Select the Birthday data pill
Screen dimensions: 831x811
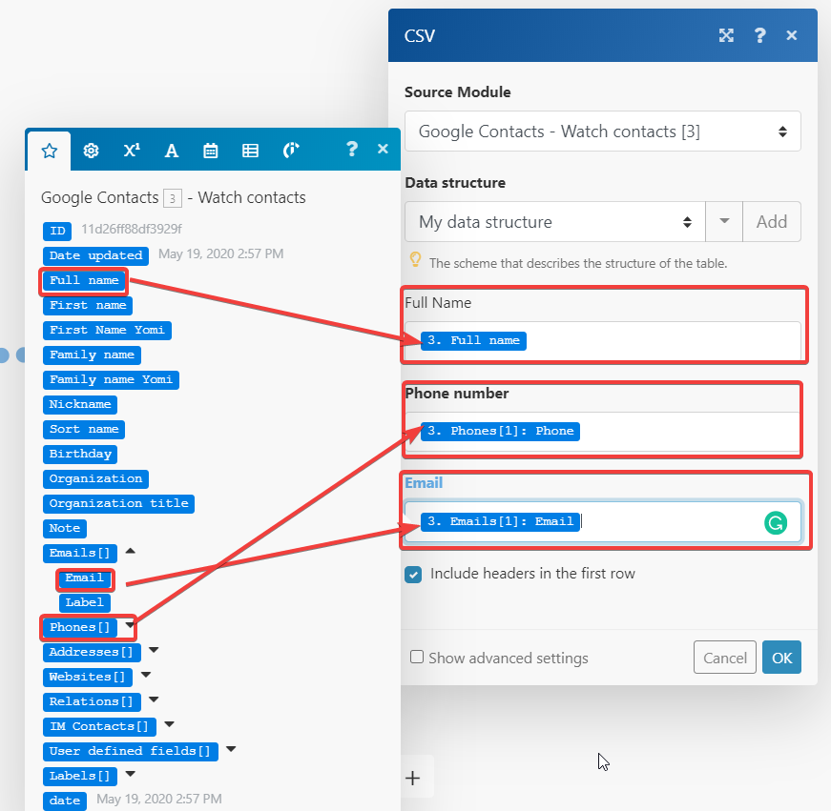pos(80,455)
